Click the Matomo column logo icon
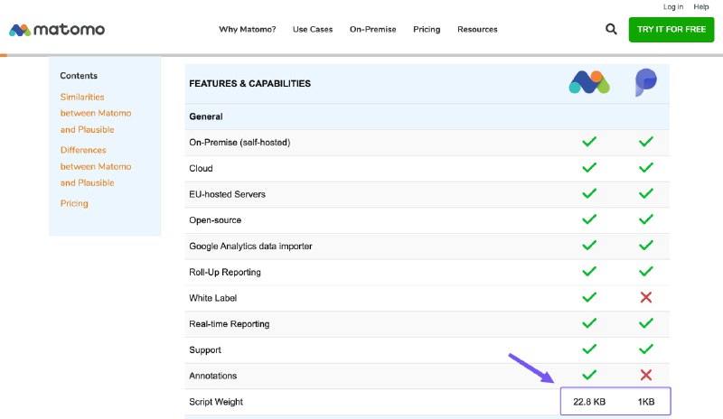The width and height of the screenshot is (723, 419). 589,83
